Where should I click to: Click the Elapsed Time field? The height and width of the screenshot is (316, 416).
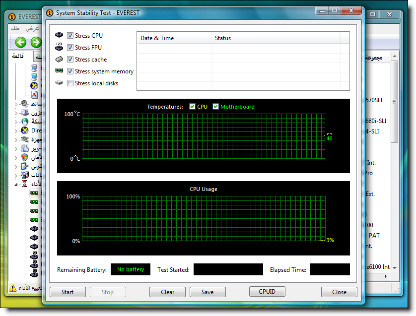[330, 269]
